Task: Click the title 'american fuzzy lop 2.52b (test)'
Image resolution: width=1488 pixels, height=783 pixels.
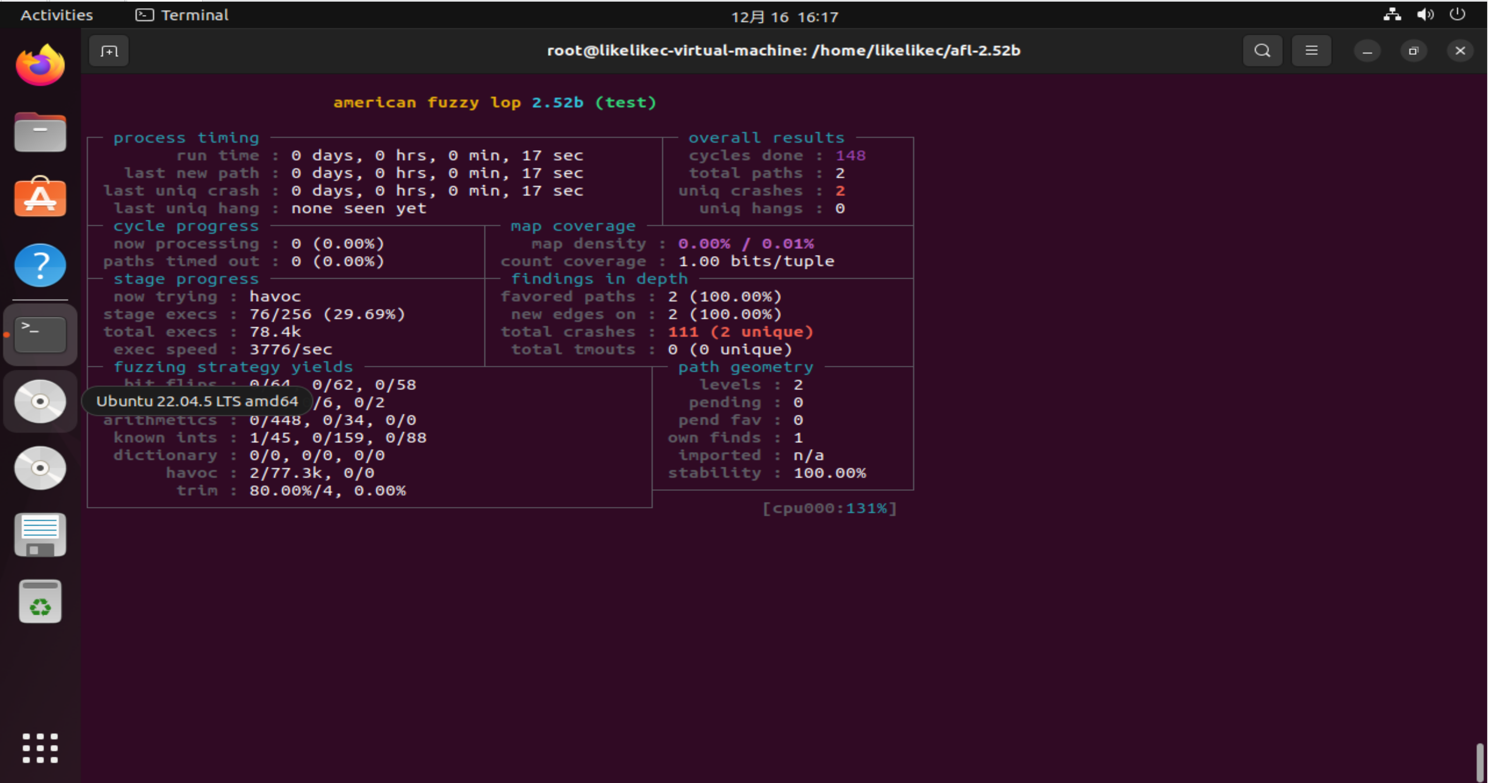Action: coord(495,103)
